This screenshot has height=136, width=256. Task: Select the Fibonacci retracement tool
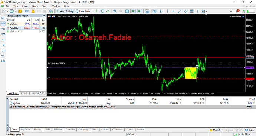tap(191, 11)
